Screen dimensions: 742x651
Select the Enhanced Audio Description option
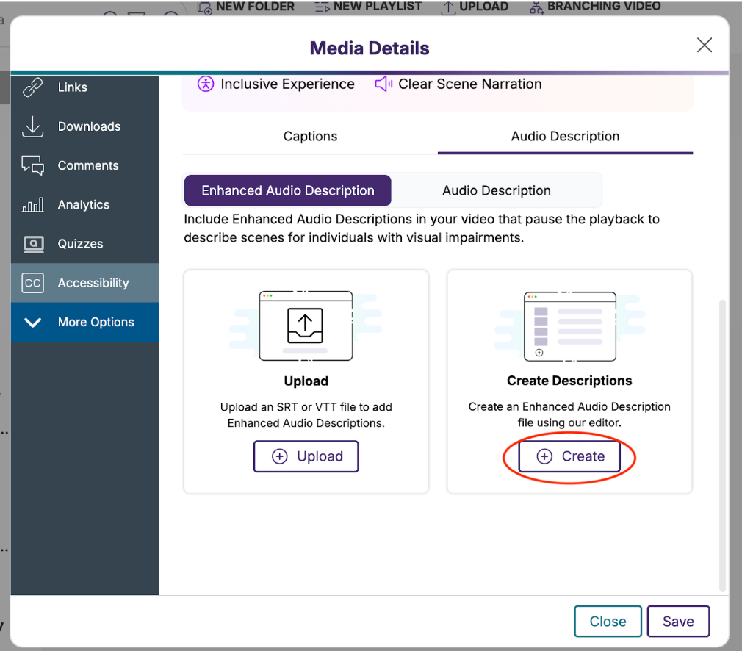(x=287, y=190)
